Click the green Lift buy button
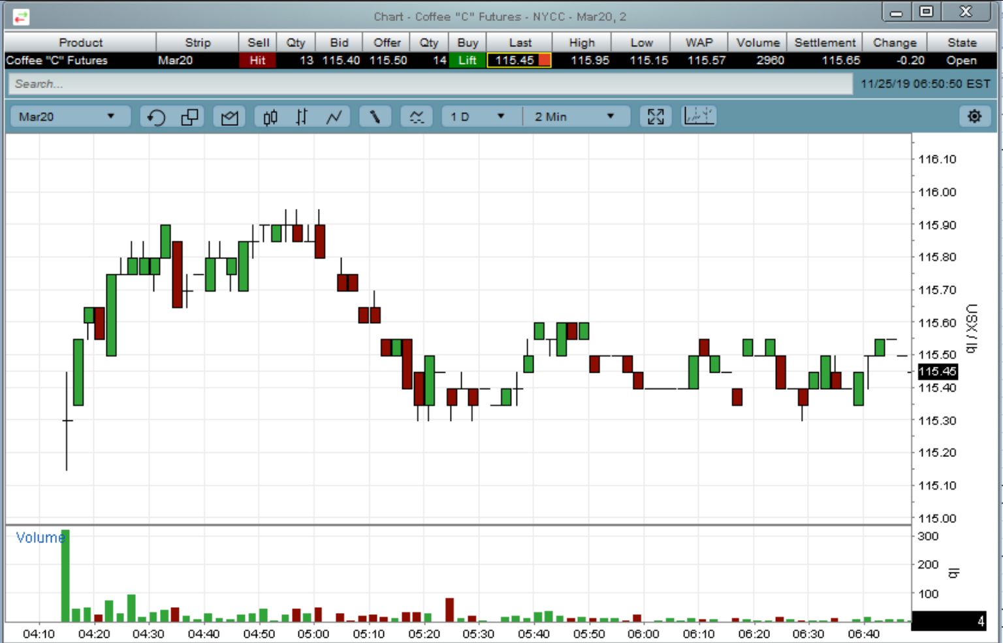Image resolution: width=1003 pixels, height=643 pixels. coord(467,60)
